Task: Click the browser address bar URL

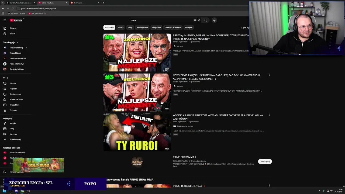Action: click(x=39, y=8)
